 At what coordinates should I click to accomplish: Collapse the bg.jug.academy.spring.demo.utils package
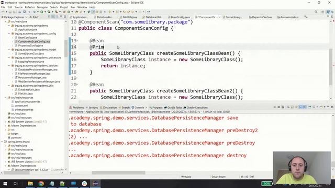9,86
